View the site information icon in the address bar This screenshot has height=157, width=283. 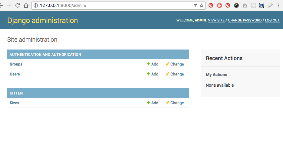coord(36,5)
